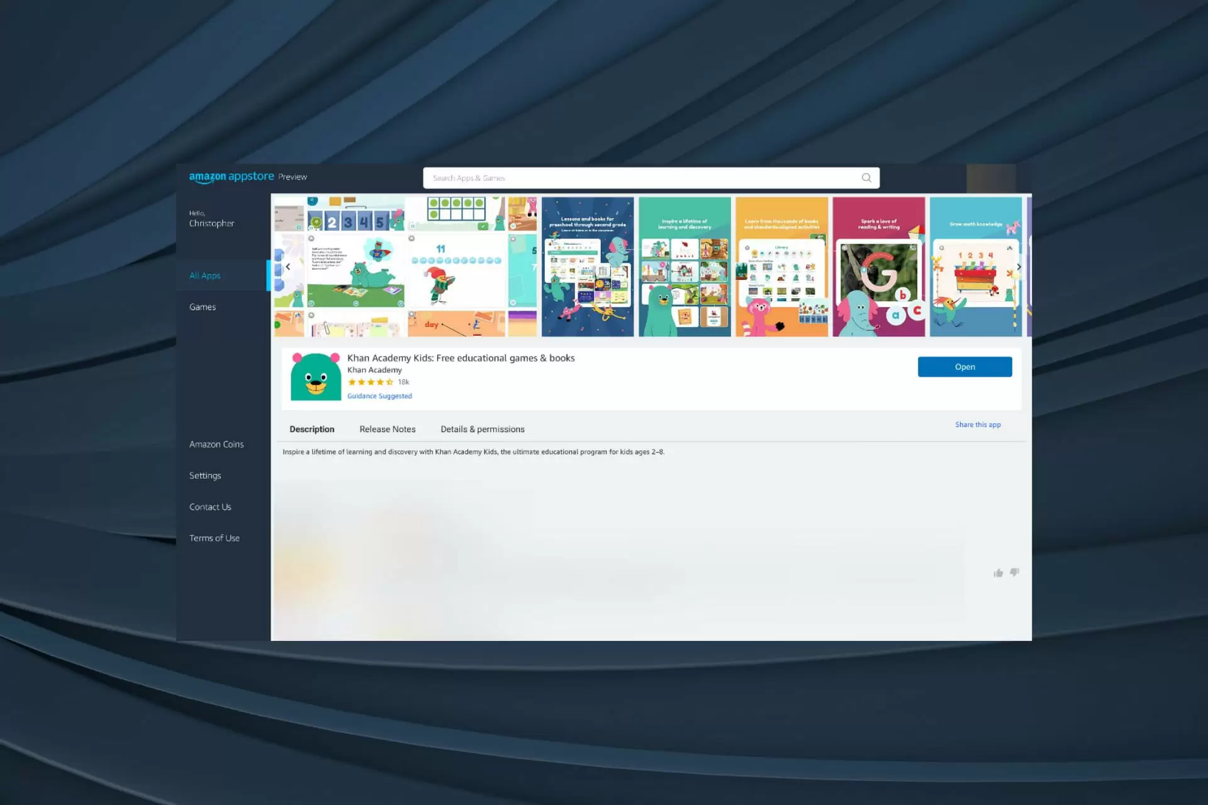Select the Release Notes tab
Image resolution: width=1208 pixels, height=805 pixels.
point(388,428)
